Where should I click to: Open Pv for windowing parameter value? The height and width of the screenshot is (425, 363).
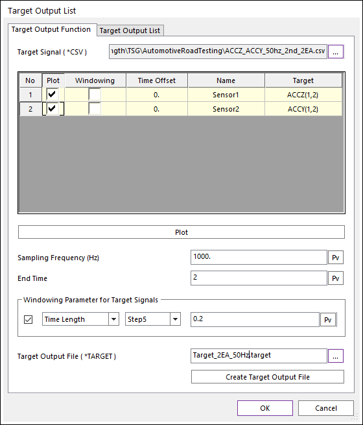(328, 320)
